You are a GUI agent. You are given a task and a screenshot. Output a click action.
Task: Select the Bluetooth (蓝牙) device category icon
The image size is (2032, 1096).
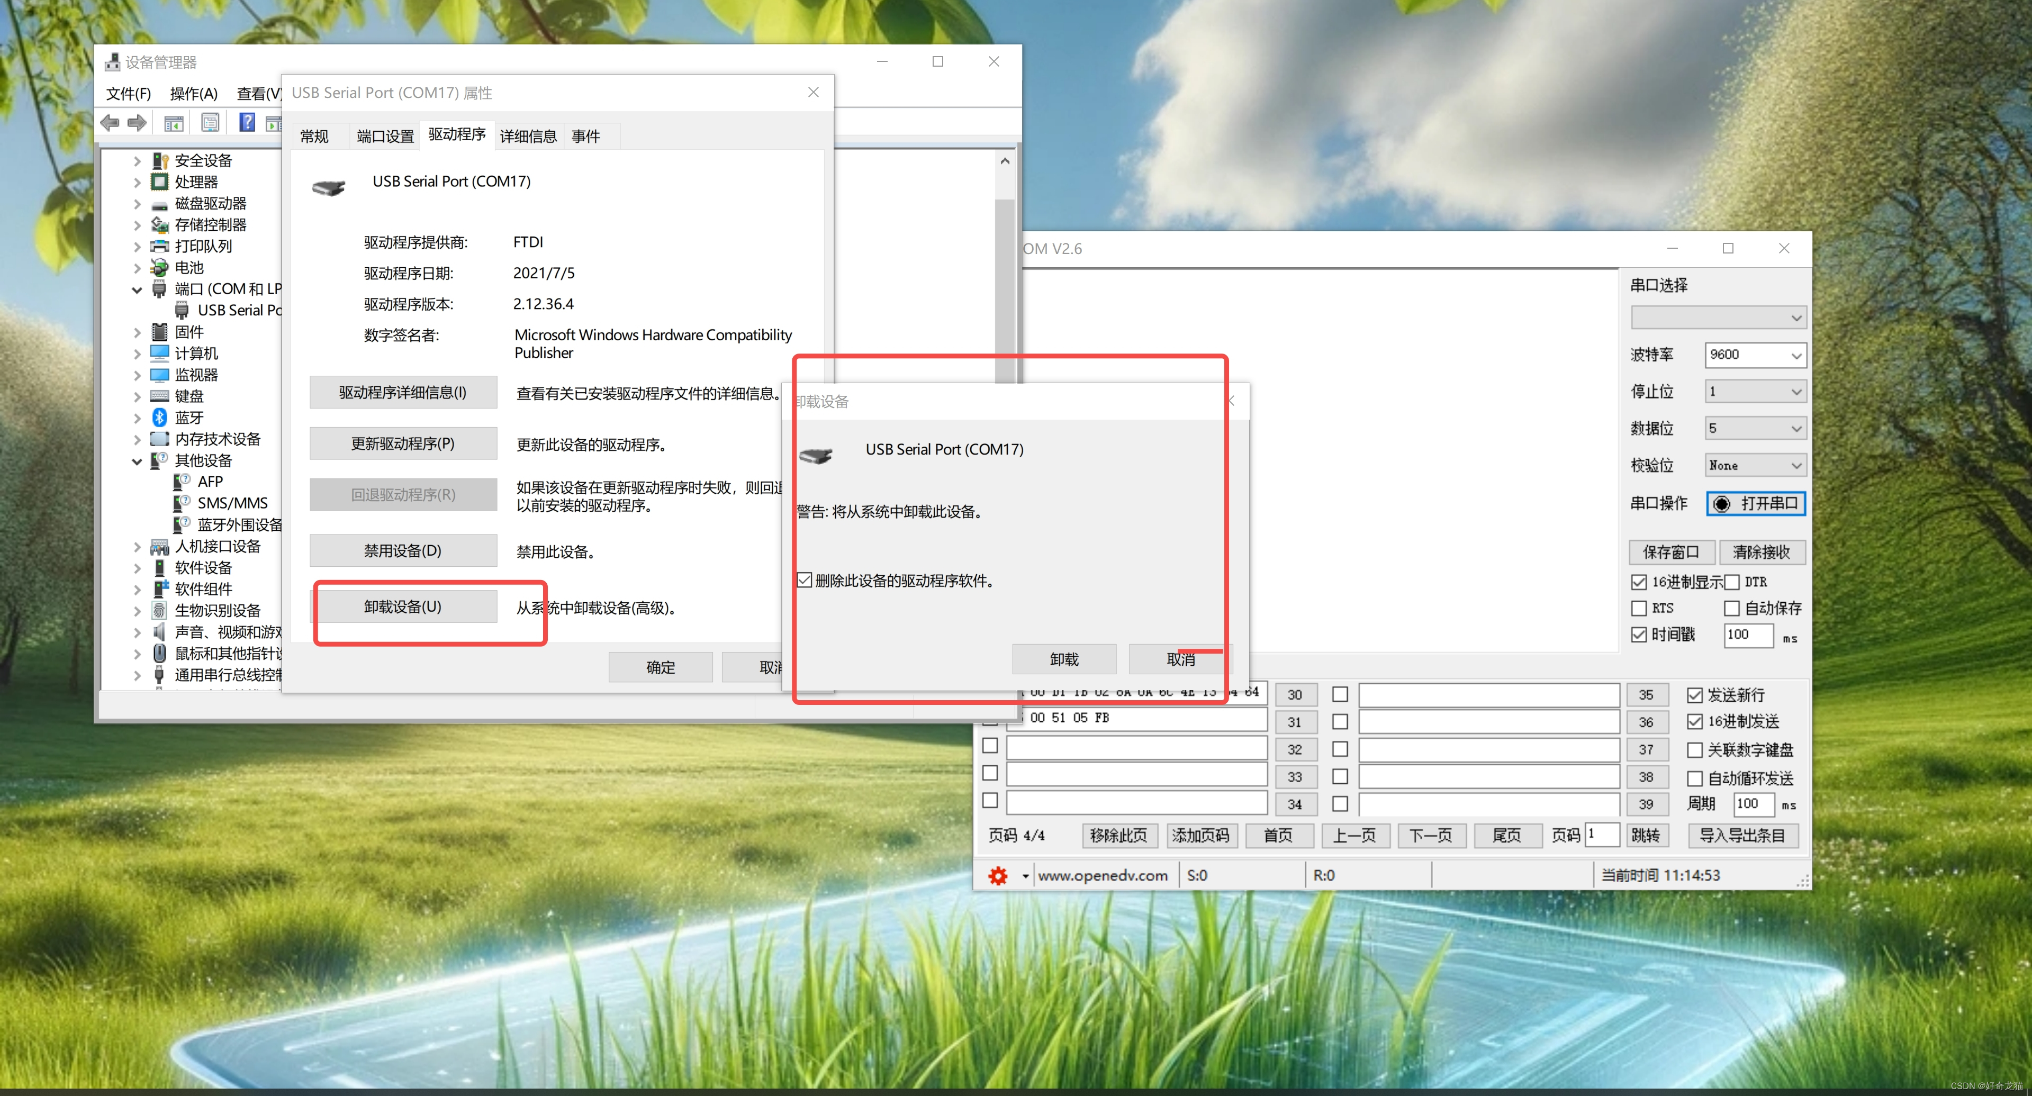coord(159,417)
